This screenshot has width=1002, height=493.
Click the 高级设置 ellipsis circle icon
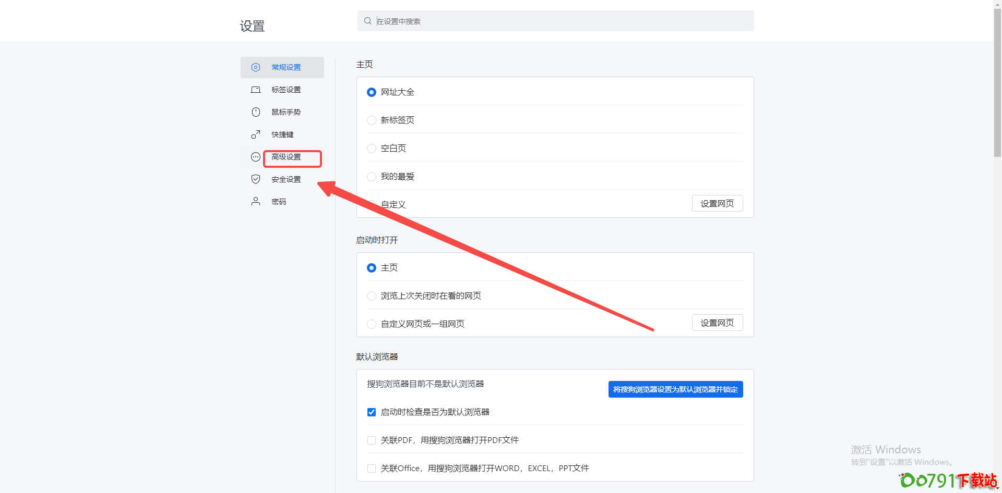pyautogui.click(x=256, y=157)
